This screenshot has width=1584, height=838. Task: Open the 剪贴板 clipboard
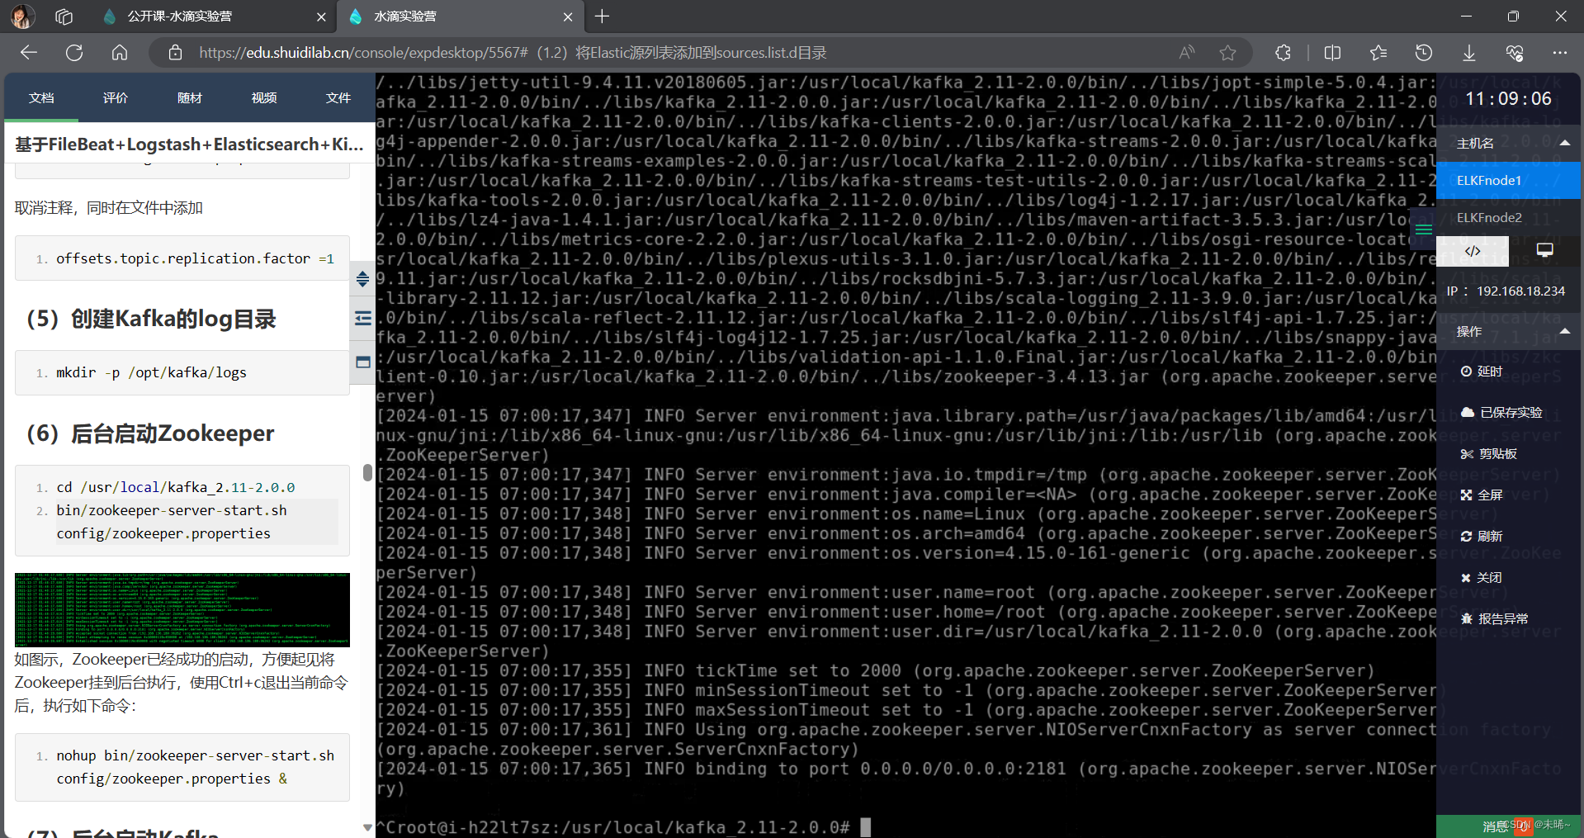click(x=1489, y=454)
